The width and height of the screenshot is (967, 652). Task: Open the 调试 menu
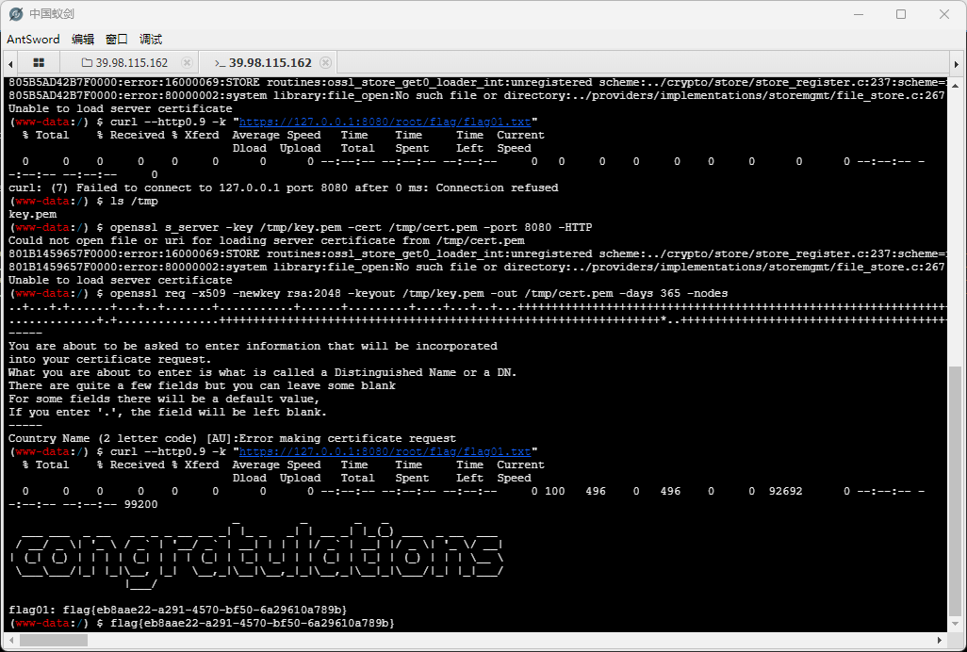click(x=151, y=40)
